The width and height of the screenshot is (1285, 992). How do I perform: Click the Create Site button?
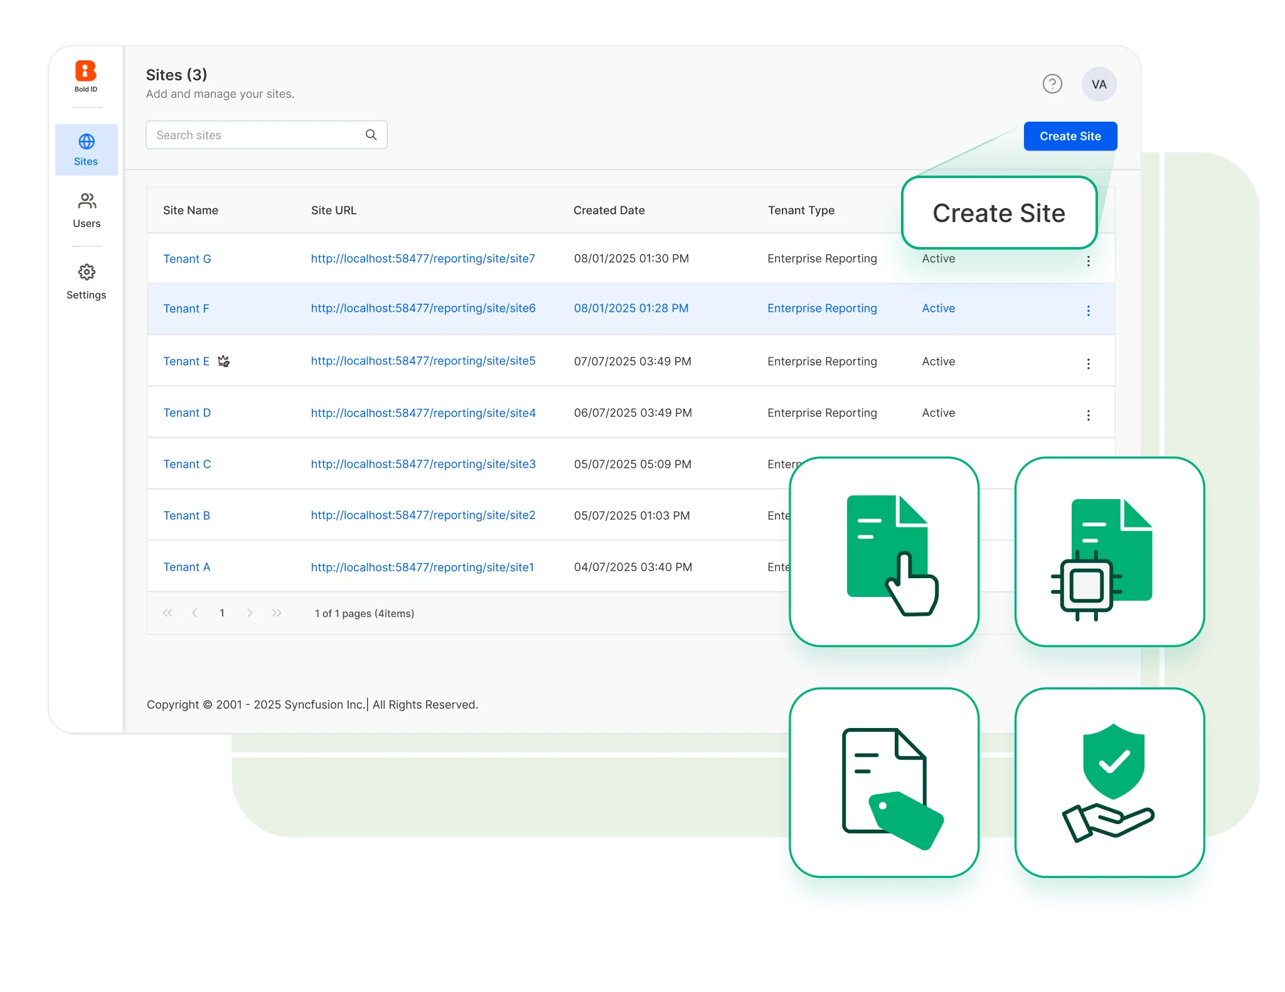coord(1070,135)
